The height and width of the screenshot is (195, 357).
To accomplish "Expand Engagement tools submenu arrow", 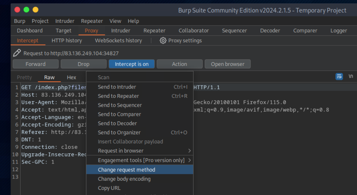I will pyautogui.click(x=189, y=160).
